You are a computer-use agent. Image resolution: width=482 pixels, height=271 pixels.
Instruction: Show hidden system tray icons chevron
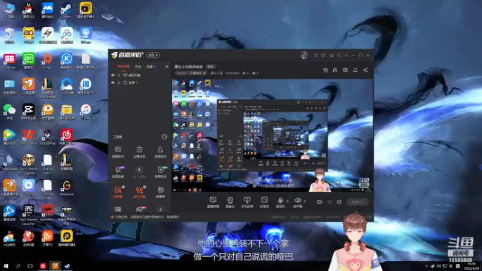[x=427, y=266]
